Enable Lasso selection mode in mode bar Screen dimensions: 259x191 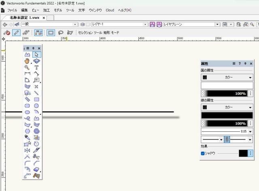point(61,32)
